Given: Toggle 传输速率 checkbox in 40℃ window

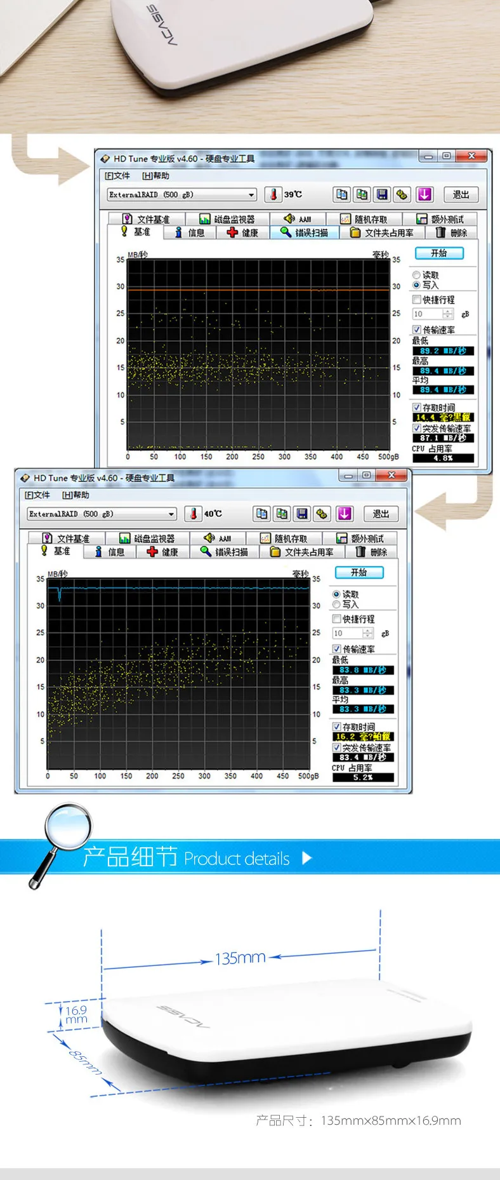Looking at the screenshot, I should coord(337,649).
